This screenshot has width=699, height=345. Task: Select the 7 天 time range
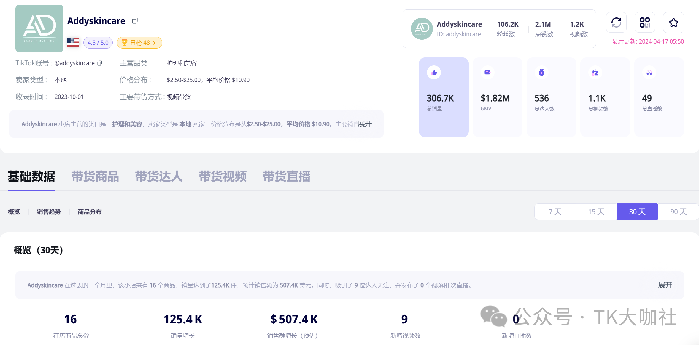coord(555,212)
